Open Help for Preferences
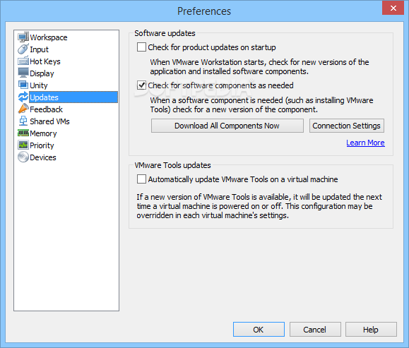409x348 pixels. pos(371,330)
